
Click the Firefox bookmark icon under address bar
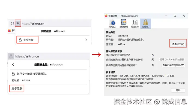(9, 31)
